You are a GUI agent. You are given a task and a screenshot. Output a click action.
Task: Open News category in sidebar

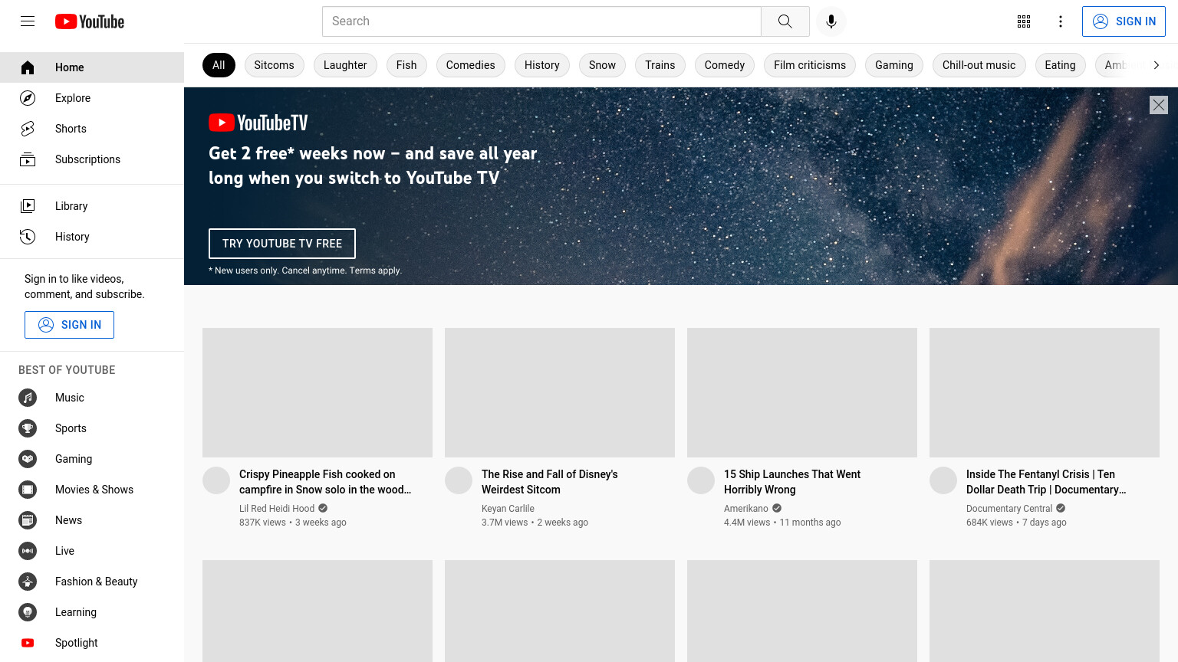pos(92,520)
